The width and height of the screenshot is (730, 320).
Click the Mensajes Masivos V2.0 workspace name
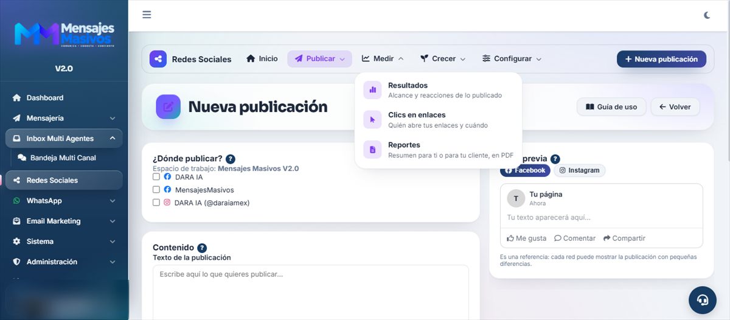click(x=258, y=169)
